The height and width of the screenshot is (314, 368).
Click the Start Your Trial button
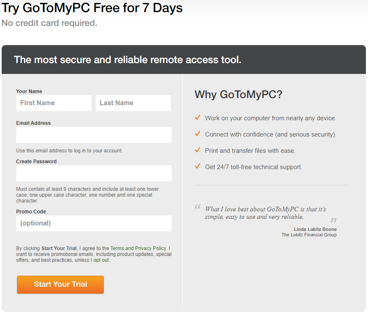[60, 284]
